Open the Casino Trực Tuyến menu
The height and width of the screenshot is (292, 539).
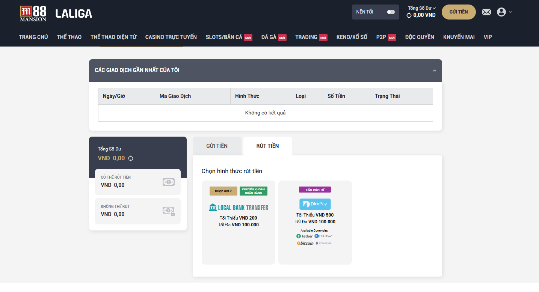point(171,37)
